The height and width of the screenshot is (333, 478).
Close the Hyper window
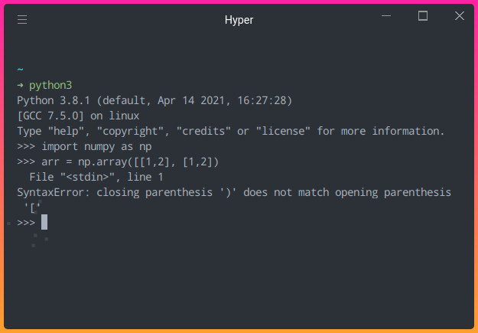click(460, 16)
